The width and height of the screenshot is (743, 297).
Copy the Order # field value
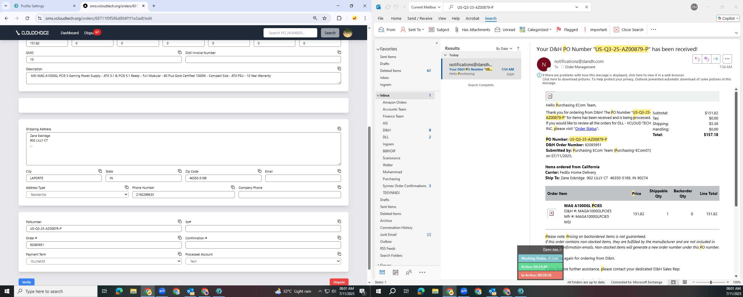click(x=180, y=238)
